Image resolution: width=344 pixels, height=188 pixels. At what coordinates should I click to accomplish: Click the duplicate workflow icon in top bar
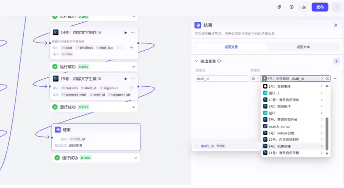(x=279, y=7)
